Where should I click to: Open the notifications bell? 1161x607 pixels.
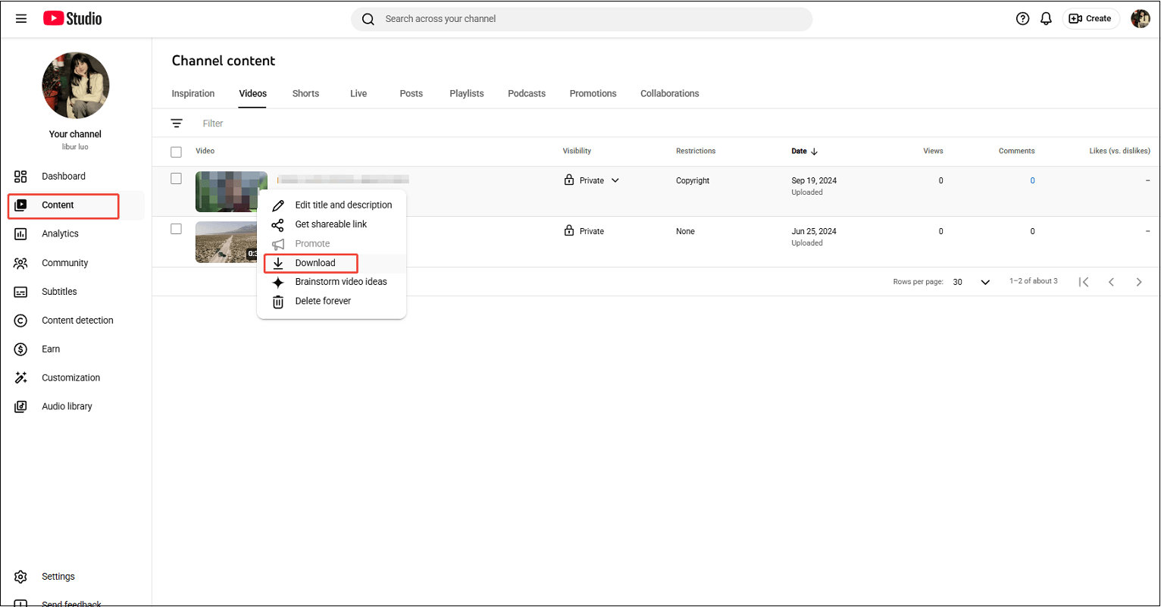[1046, 18]
